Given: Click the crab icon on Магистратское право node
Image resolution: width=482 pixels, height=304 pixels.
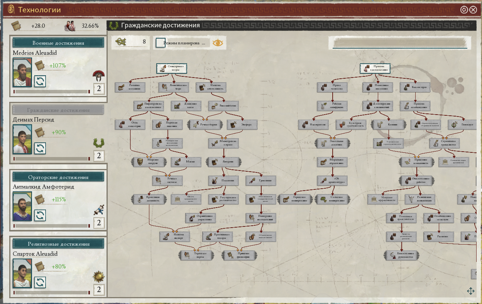Looking at the screenshot, I should (215, 144).
